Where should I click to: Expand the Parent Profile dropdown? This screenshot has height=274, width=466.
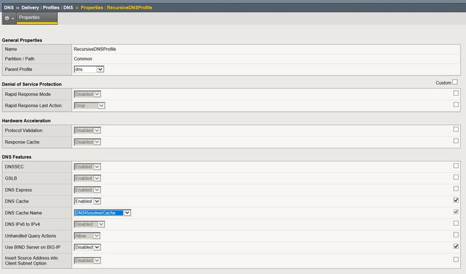point(88,69)
